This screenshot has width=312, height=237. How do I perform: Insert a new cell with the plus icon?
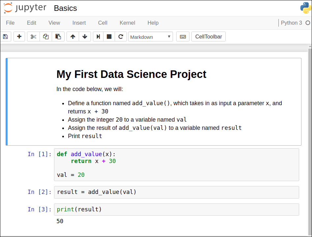click(19, 36)
